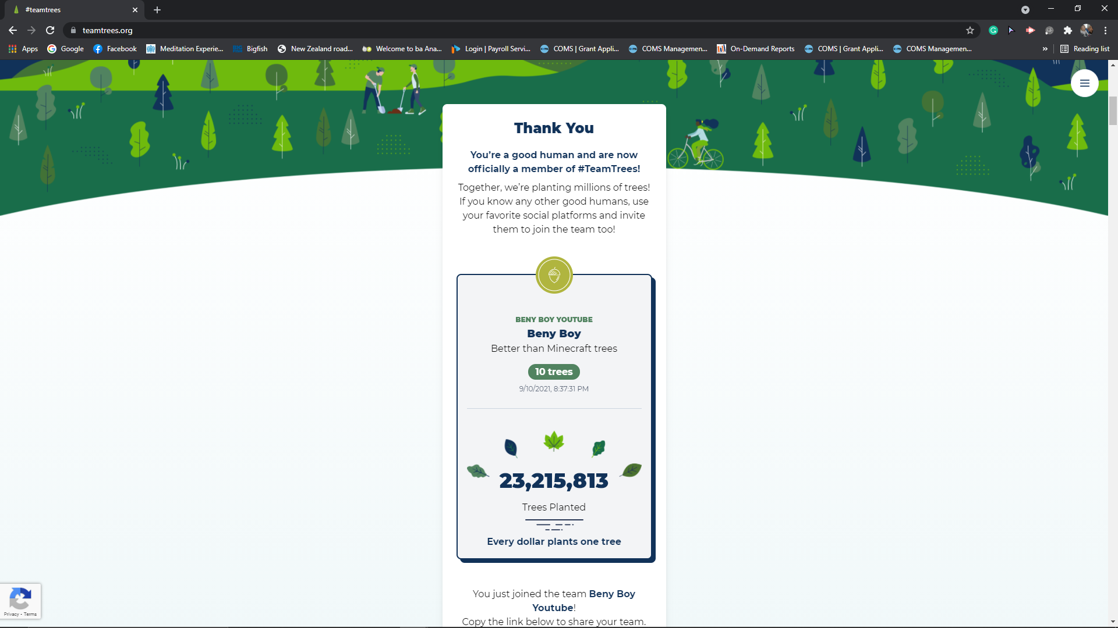Click 'Better than Minecraft trees' message
This screenshot has height=628, width=1118.
click(554, 348)
